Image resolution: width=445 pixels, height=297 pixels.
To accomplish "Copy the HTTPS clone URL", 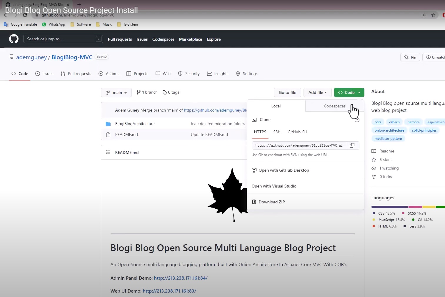I will click(352, 145).
